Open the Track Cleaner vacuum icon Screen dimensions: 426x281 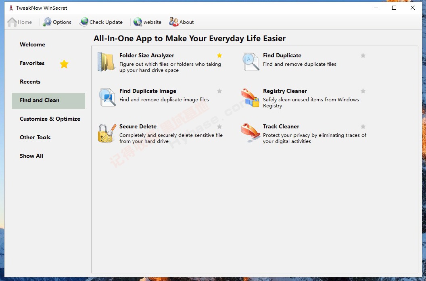coord(251,133)
